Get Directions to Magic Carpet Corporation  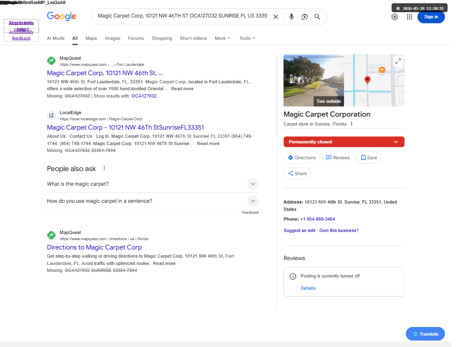click(301, 158)
